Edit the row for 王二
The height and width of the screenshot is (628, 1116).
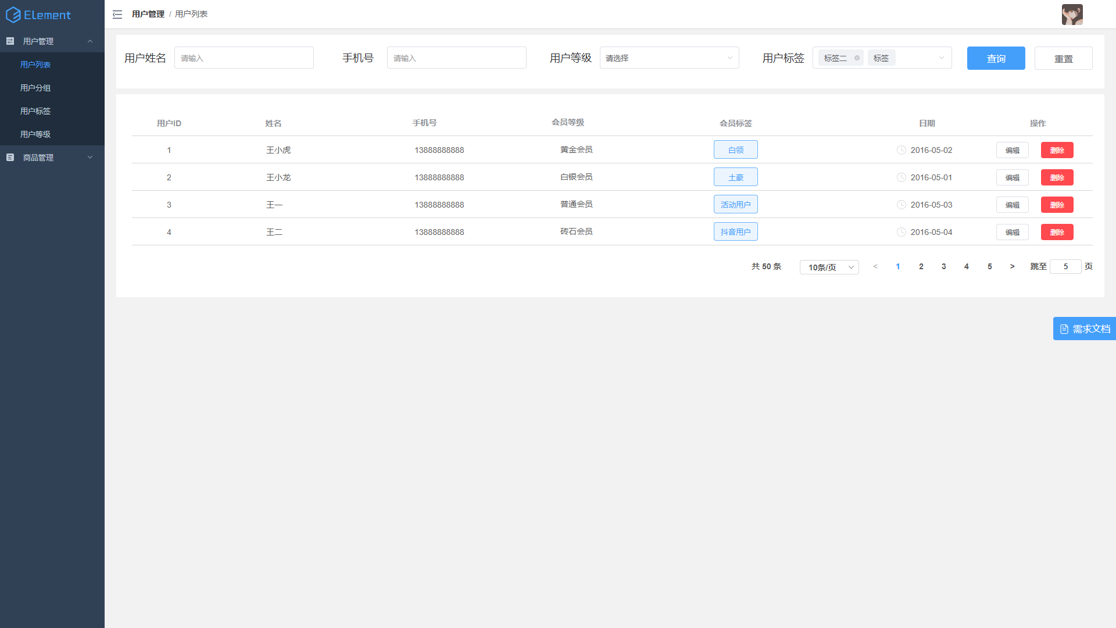click(1013, 232)
